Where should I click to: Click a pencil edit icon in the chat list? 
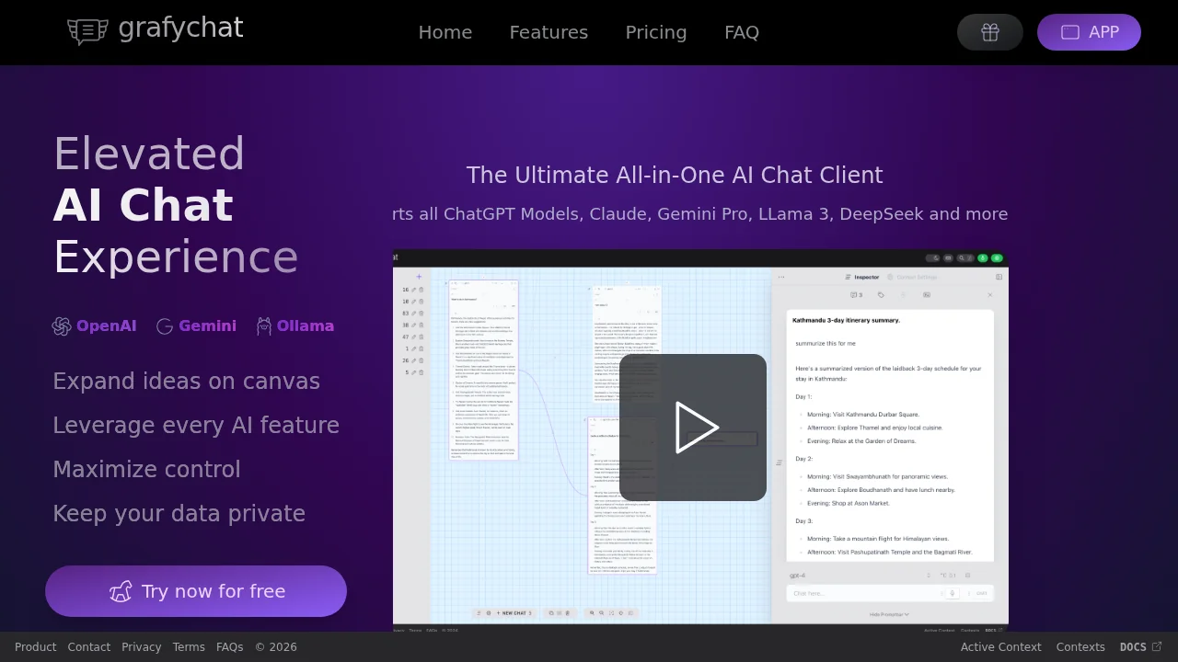(x=413, y=291)
